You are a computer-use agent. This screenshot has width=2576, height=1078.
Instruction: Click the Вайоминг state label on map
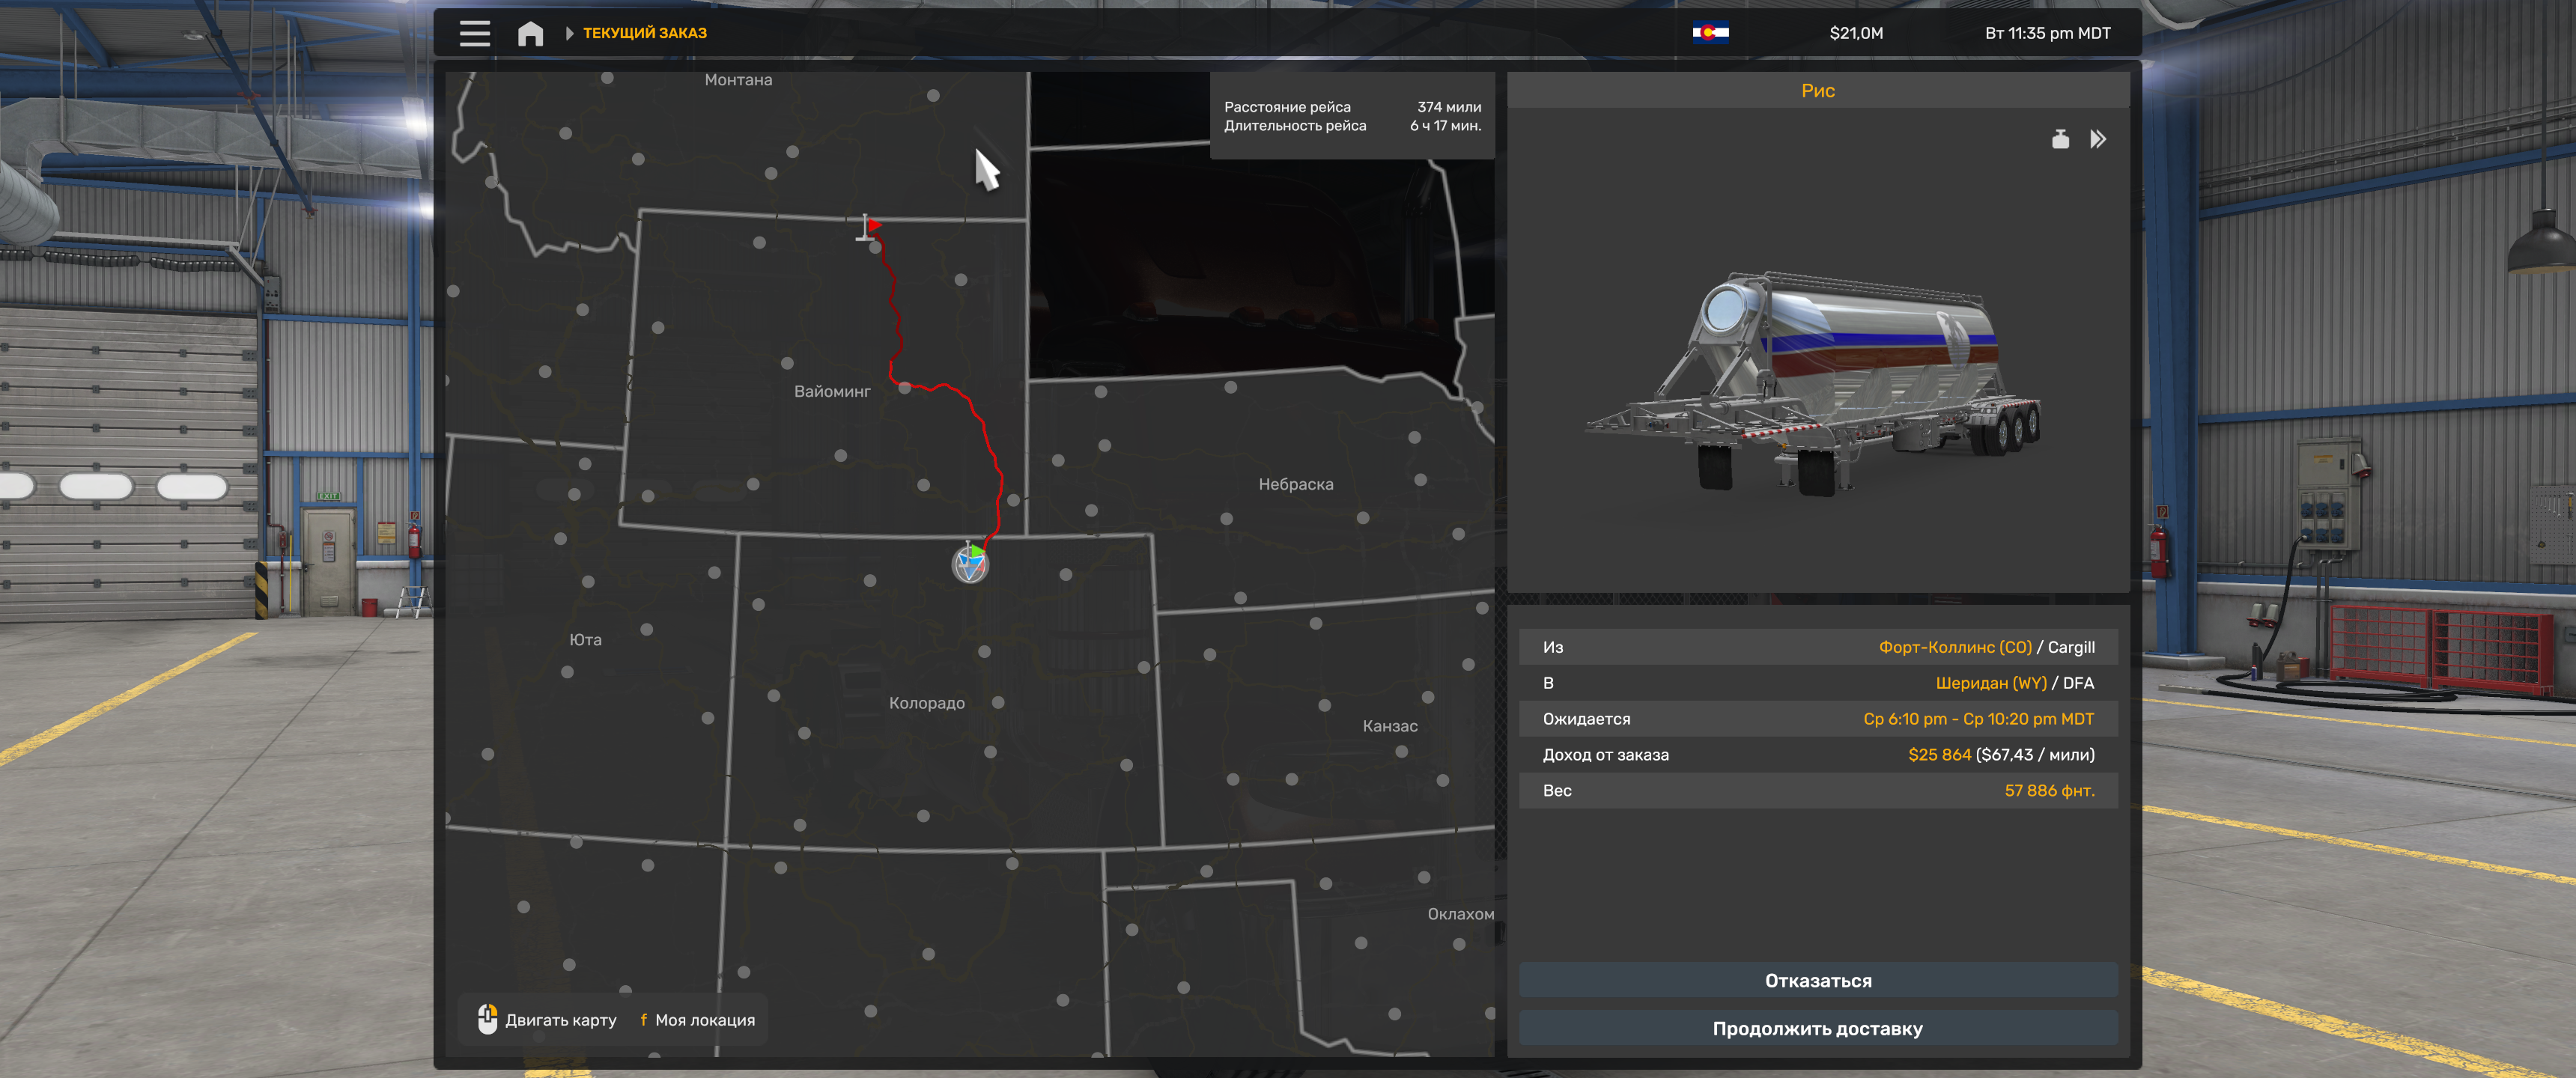click(x=832, y=391)
